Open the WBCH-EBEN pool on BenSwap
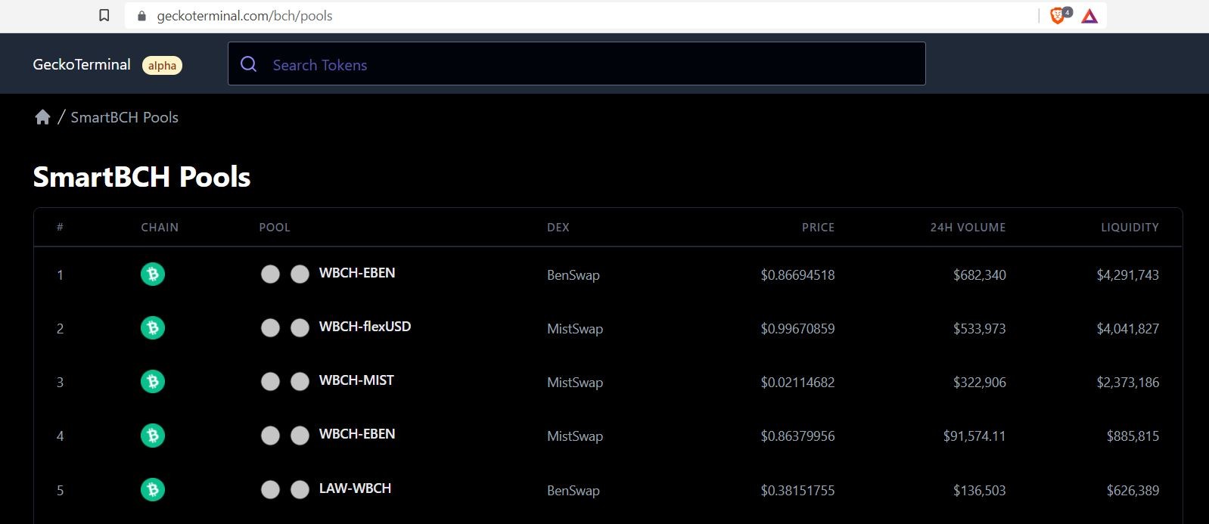This screenshot has width=1209, height=524. click(x=357, y=273)
